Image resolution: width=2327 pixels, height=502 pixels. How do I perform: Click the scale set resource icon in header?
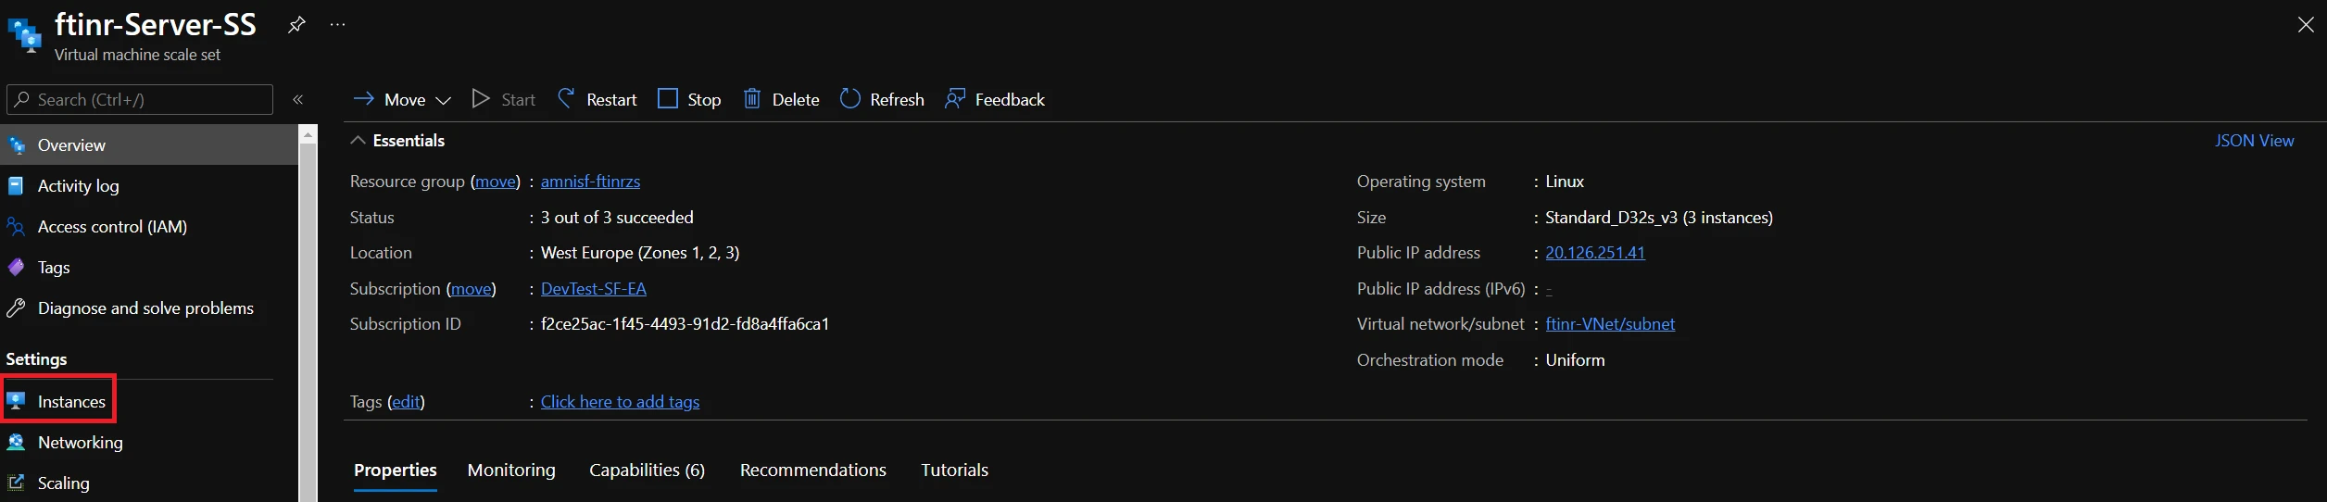(x=25, y=35)
